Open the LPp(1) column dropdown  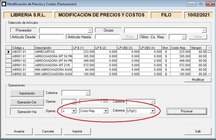click(x=152, y=111)
